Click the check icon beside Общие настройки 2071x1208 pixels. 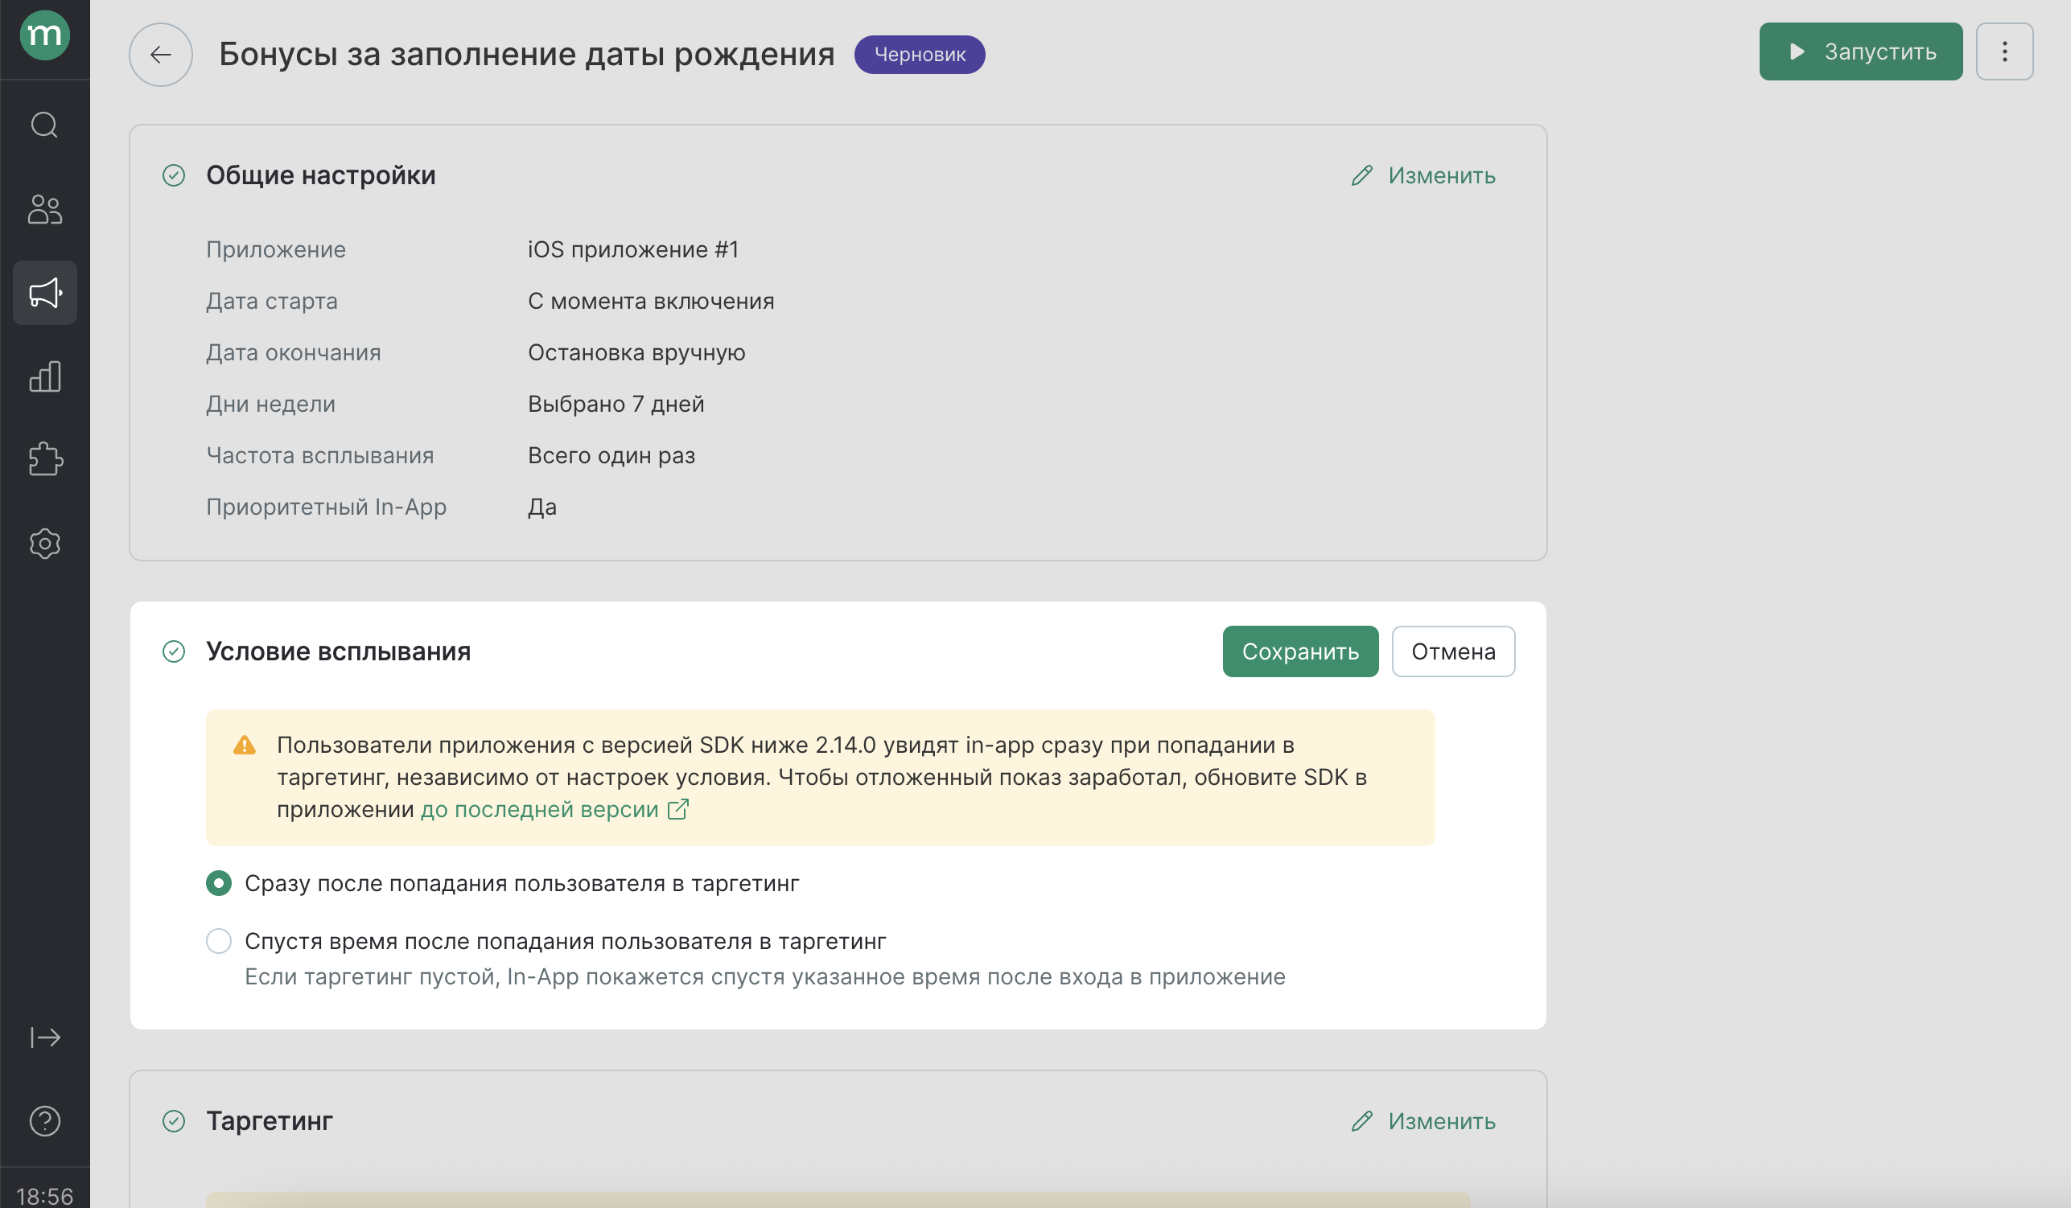(174, 175)
